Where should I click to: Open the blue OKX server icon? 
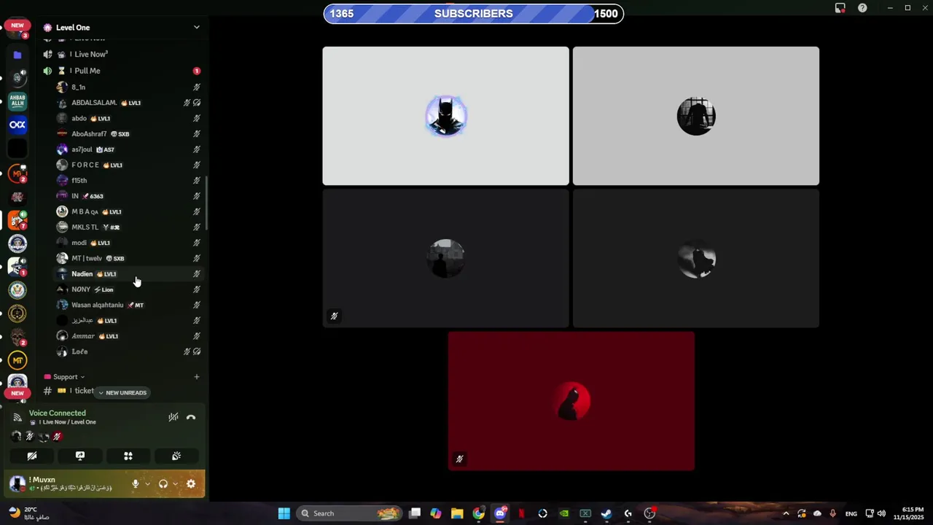[x=17, y=125]
